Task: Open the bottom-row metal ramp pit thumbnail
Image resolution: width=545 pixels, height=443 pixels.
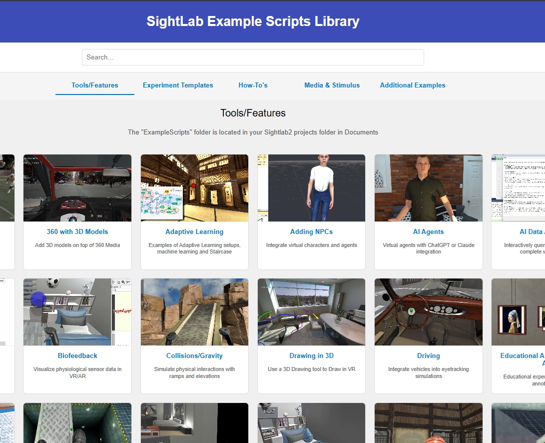Action: point(77,423)
